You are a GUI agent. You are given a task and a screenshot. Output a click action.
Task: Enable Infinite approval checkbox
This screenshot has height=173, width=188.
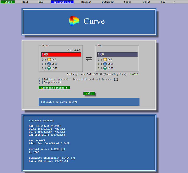(x=41, y=79)
